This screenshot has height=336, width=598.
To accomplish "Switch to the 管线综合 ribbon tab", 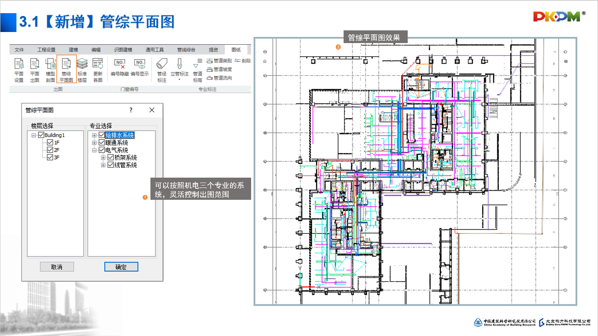I will click(x=186, y=50).
